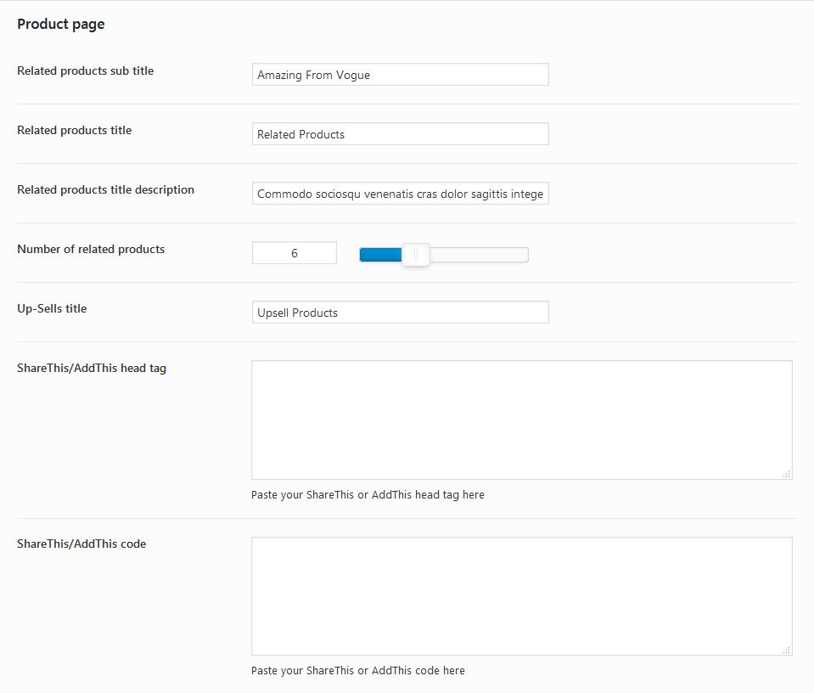
Task: Click the Up-Sells title label
Action: [52, 308]
